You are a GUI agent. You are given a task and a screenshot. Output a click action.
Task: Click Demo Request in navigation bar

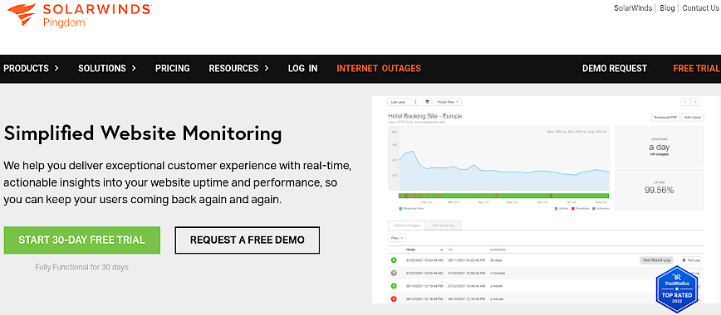[x=615, y=69]
